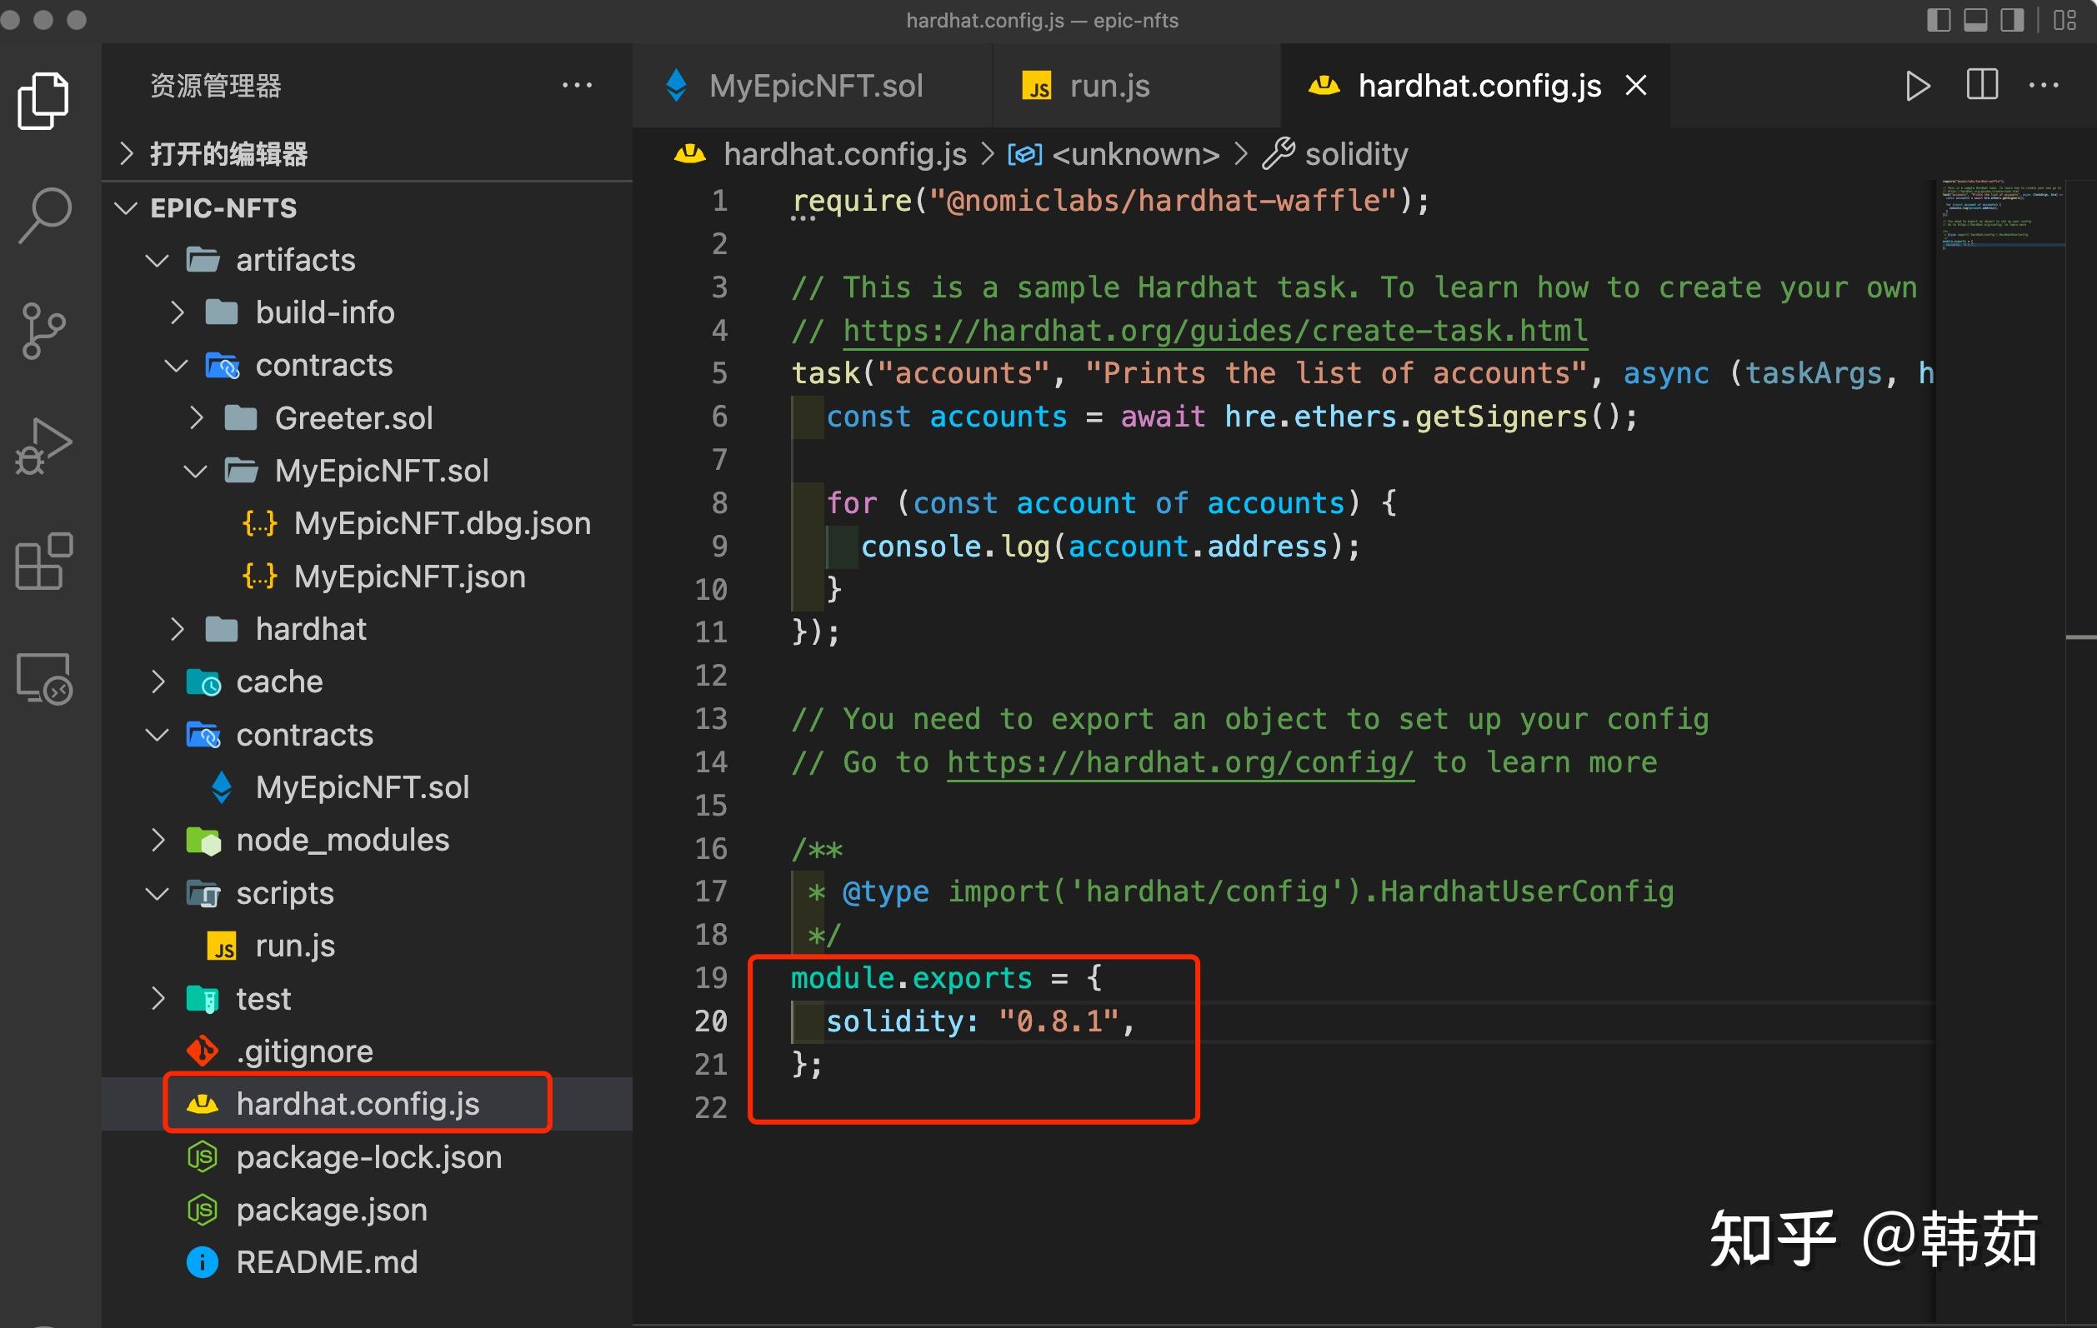This screenshot has height=1328, width=2097.
Task: Toggle primary sidebar visibility in title bar
Action: [1939, 20]
